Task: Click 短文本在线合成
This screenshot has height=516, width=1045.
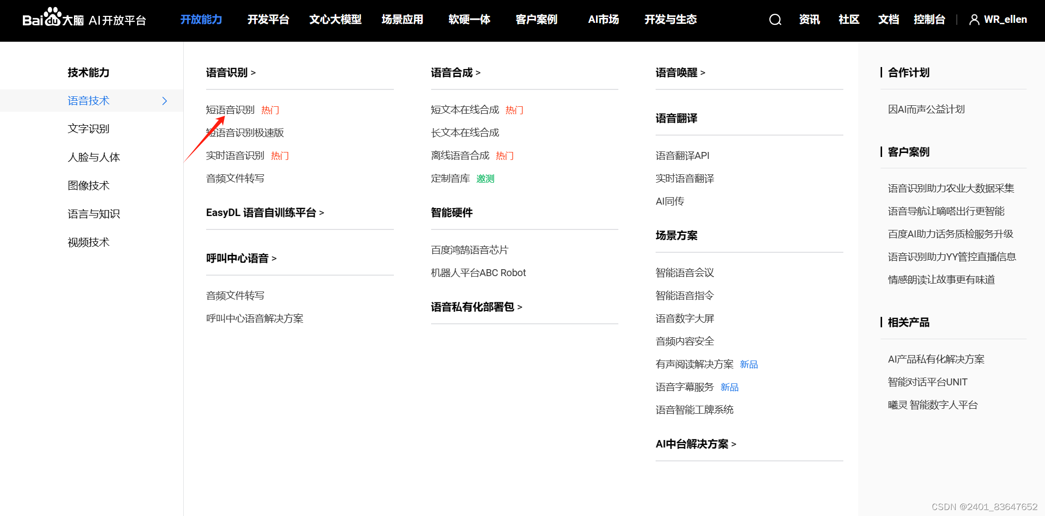Action: pyautogui.click(x=465, y=110)
